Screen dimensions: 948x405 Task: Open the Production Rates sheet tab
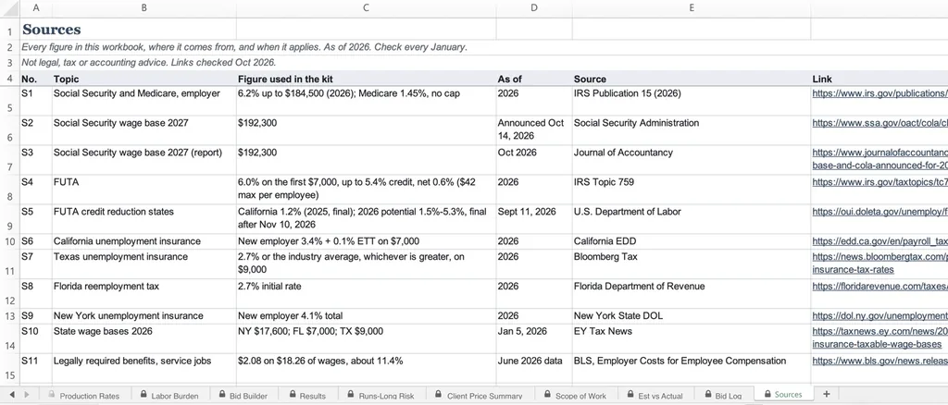82,396
